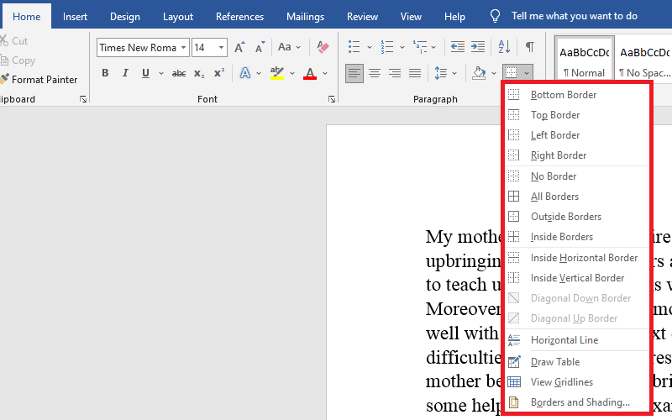Switch to the Insert ribbon tab

pos(75,16)
